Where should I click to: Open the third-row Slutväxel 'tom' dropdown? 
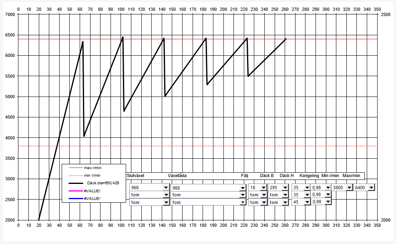(166, 202)
